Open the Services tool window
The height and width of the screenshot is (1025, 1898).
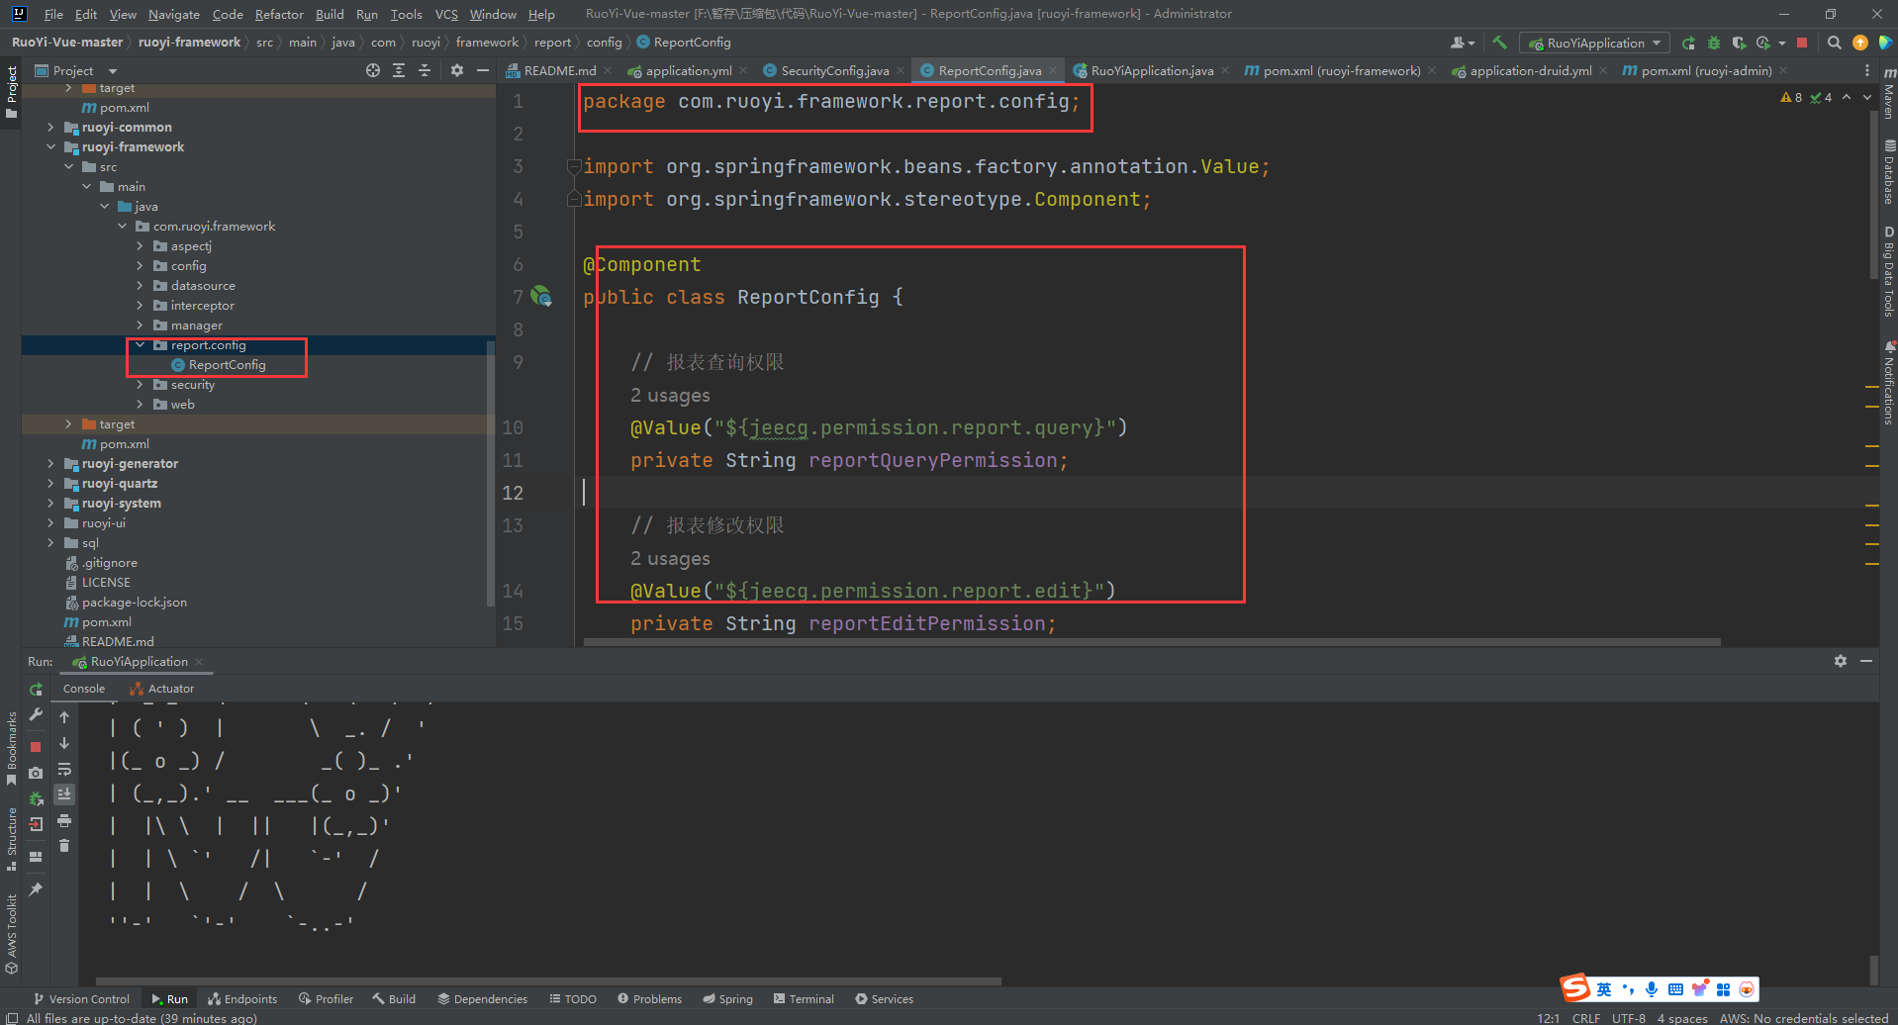click(x=884, y=998)
